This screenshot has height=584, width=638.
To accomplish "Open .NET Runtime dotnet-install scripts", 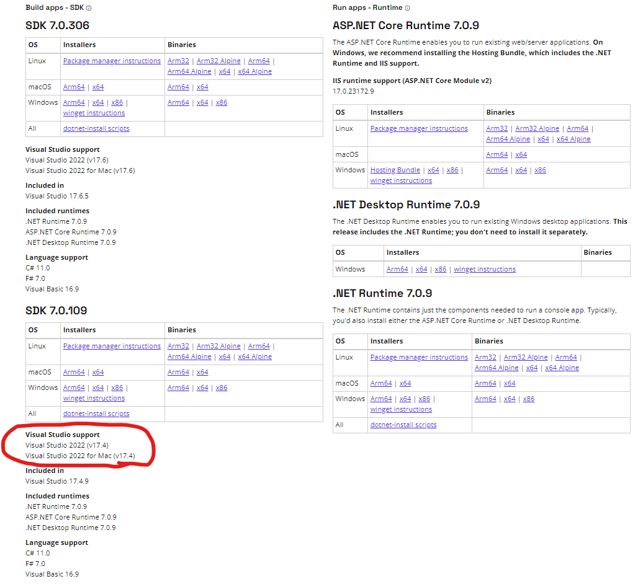I will click(x=403, y=425).
